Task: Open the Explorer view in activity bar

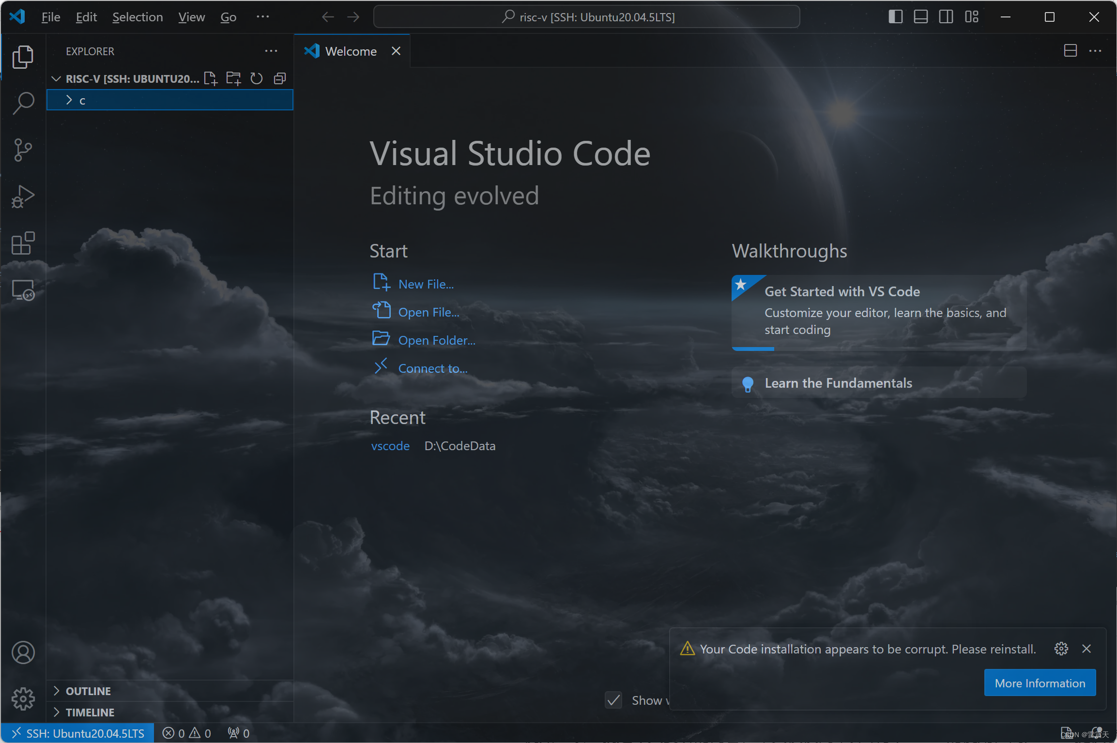Action: [23, 57]
